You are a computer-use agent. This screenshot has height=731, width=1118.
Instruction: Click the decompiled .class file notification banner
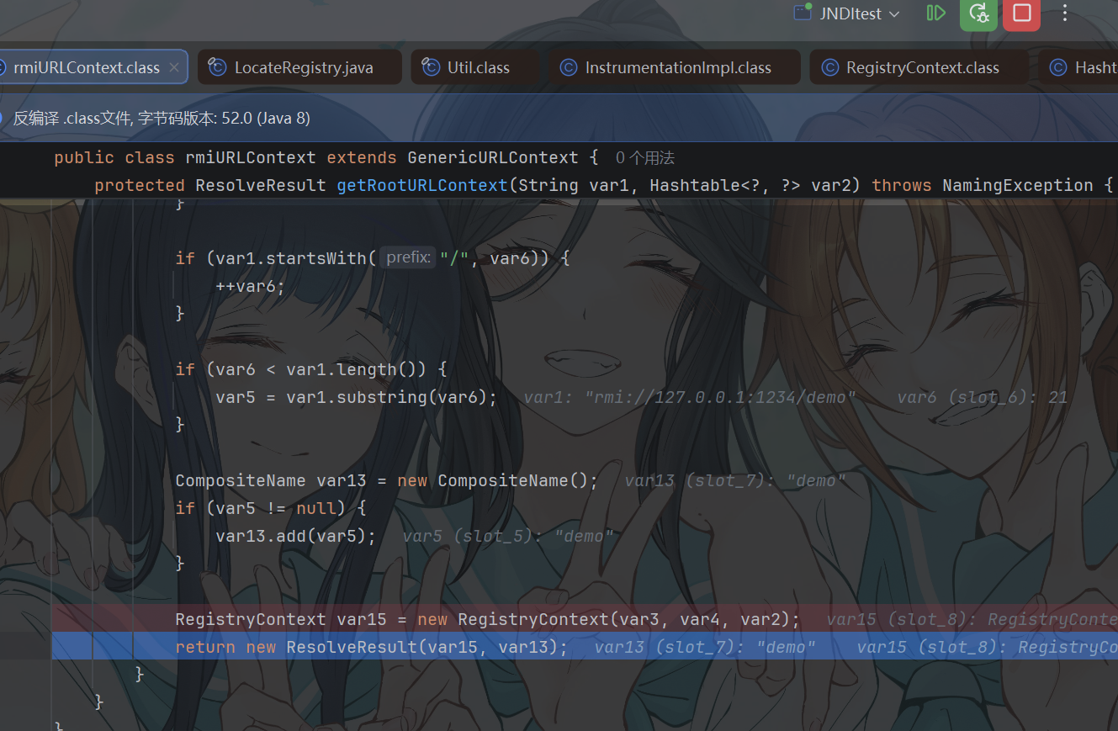click(x=559, y=118)
